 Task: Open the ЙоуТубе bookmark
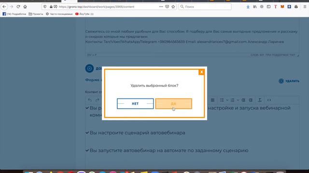pos(84,14)
